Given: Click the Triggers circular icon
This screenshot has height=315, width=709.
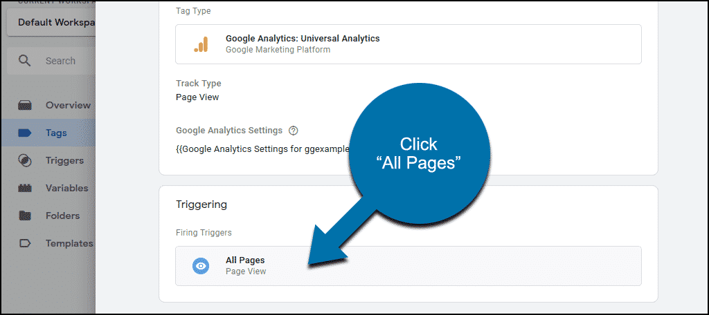Looking at the screenshot, I should tap(24, 160).
